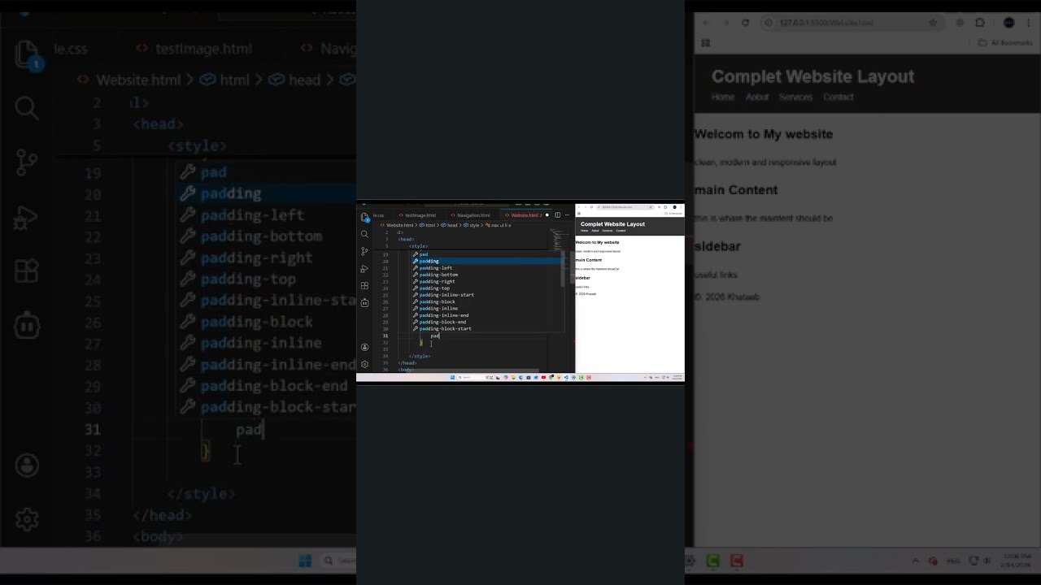Click the Services link in the webpage nav
1041x585 pixels.
coord(608,231)
